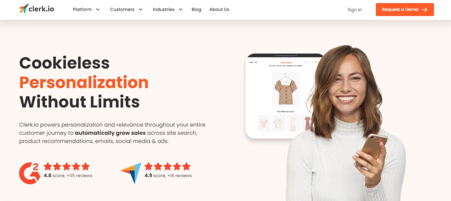Click the Sign In link
This screenshot has width=451, height=201.
[x=354, y=10]
